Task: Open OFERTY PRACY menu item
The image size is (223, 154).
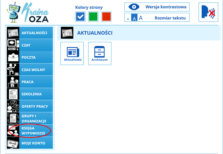Action: point(30,106)
